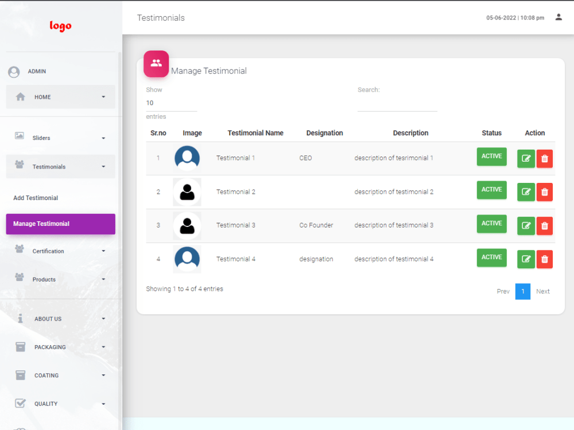Edit Testimonial 4 with the green pencil icon
The height and width of the screenshot is (430, 574).
(x=526, y=259)
